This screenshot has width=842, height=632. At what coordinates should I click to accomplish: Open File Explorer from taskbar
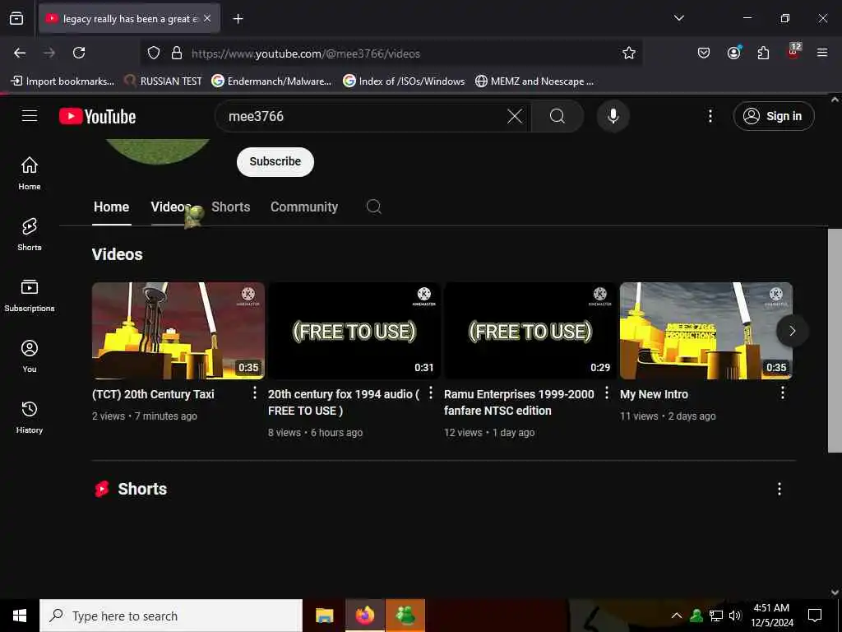coord(324,616)
